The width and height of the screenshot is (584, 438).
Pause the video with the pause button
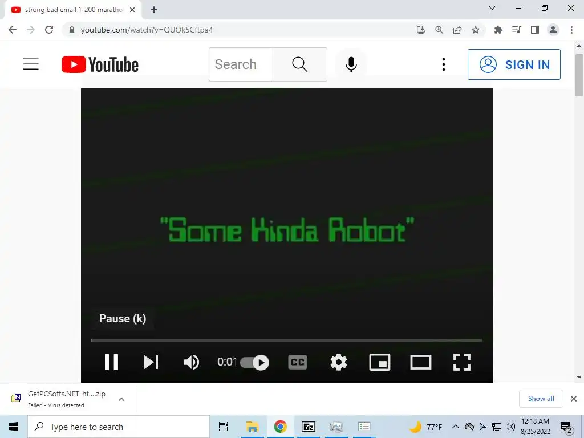111,362
